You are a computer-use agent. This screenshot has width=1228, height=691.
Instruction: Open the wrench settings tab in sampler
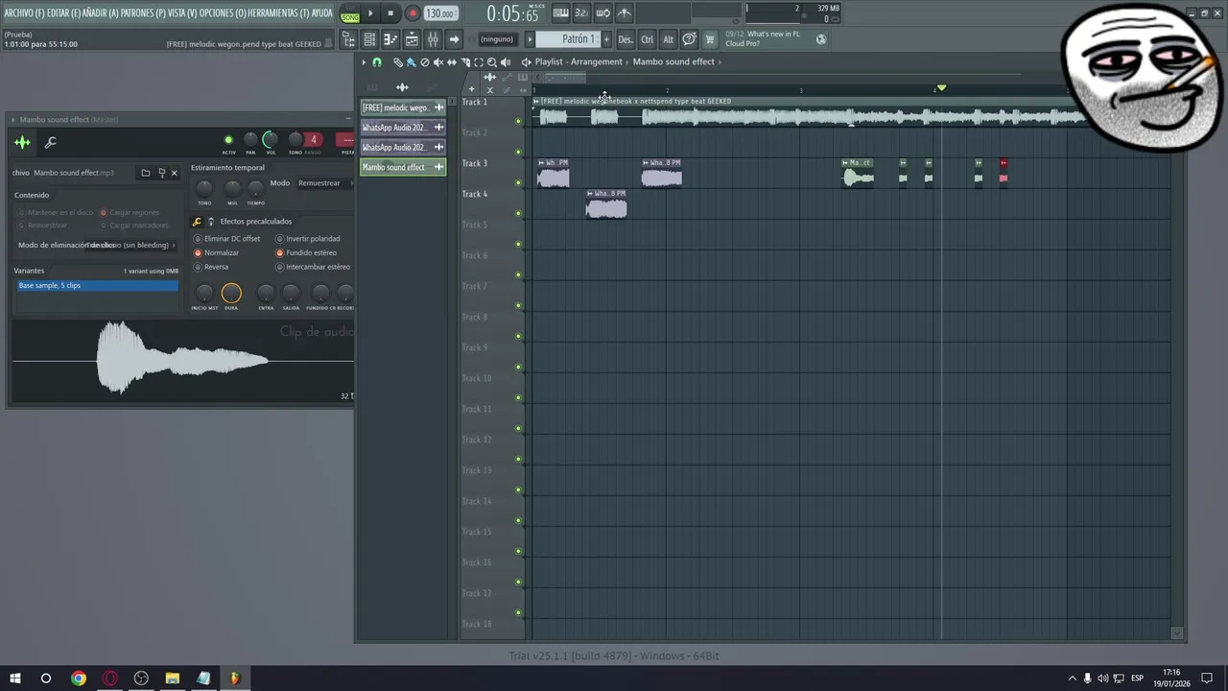click(51, 143)
